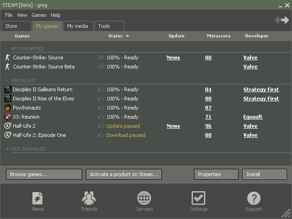Viewport: 292px width, 219px height.
Task: Click the Disciples II Galleans Return icon
Action: coord(8,89)
